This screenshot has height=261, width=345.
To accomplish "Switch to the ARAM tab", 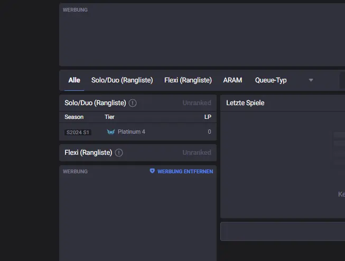I will [x=232, y=80].
